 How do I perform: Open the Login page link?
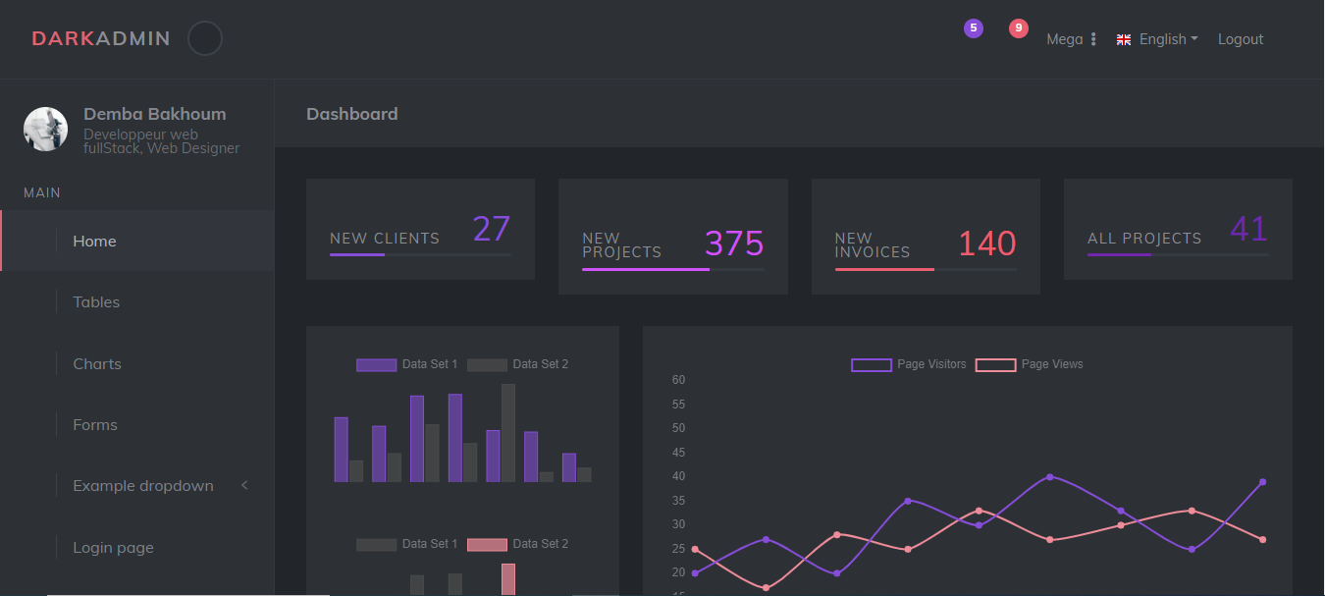[113, 548]
